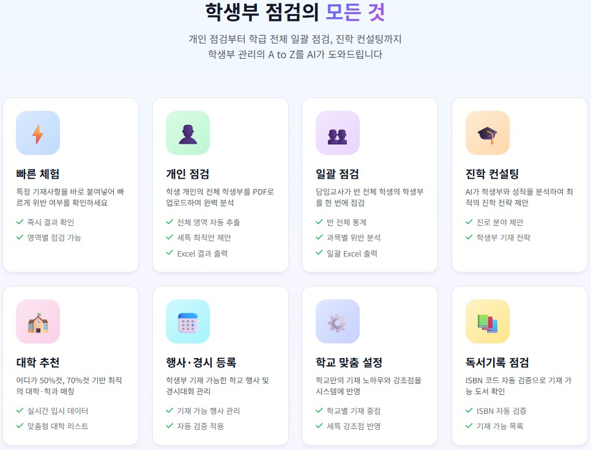The image size is (591, 450).
Task: Check the ISBN 자동 검증 item on 독서기록 점검
Action: pos(496,411)
